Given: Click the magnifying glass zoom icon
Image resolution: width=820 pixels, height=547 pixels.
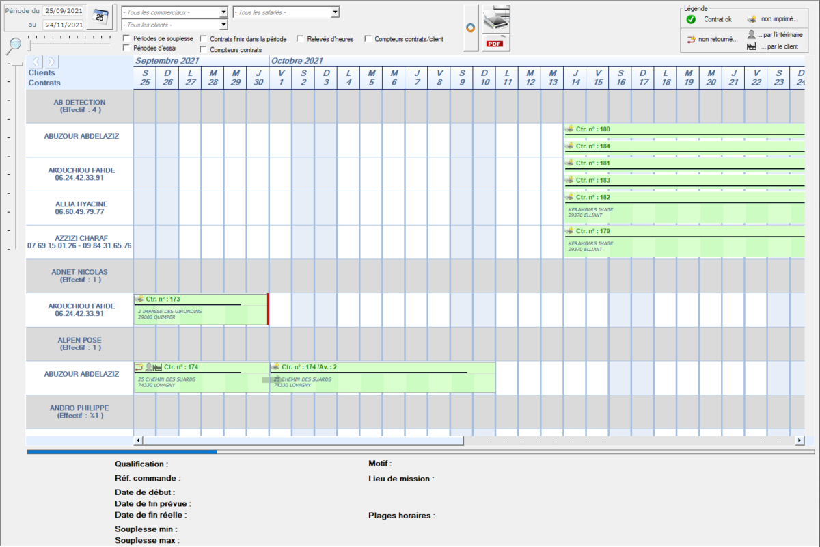Looking at the screenshot, I should 14,46.
